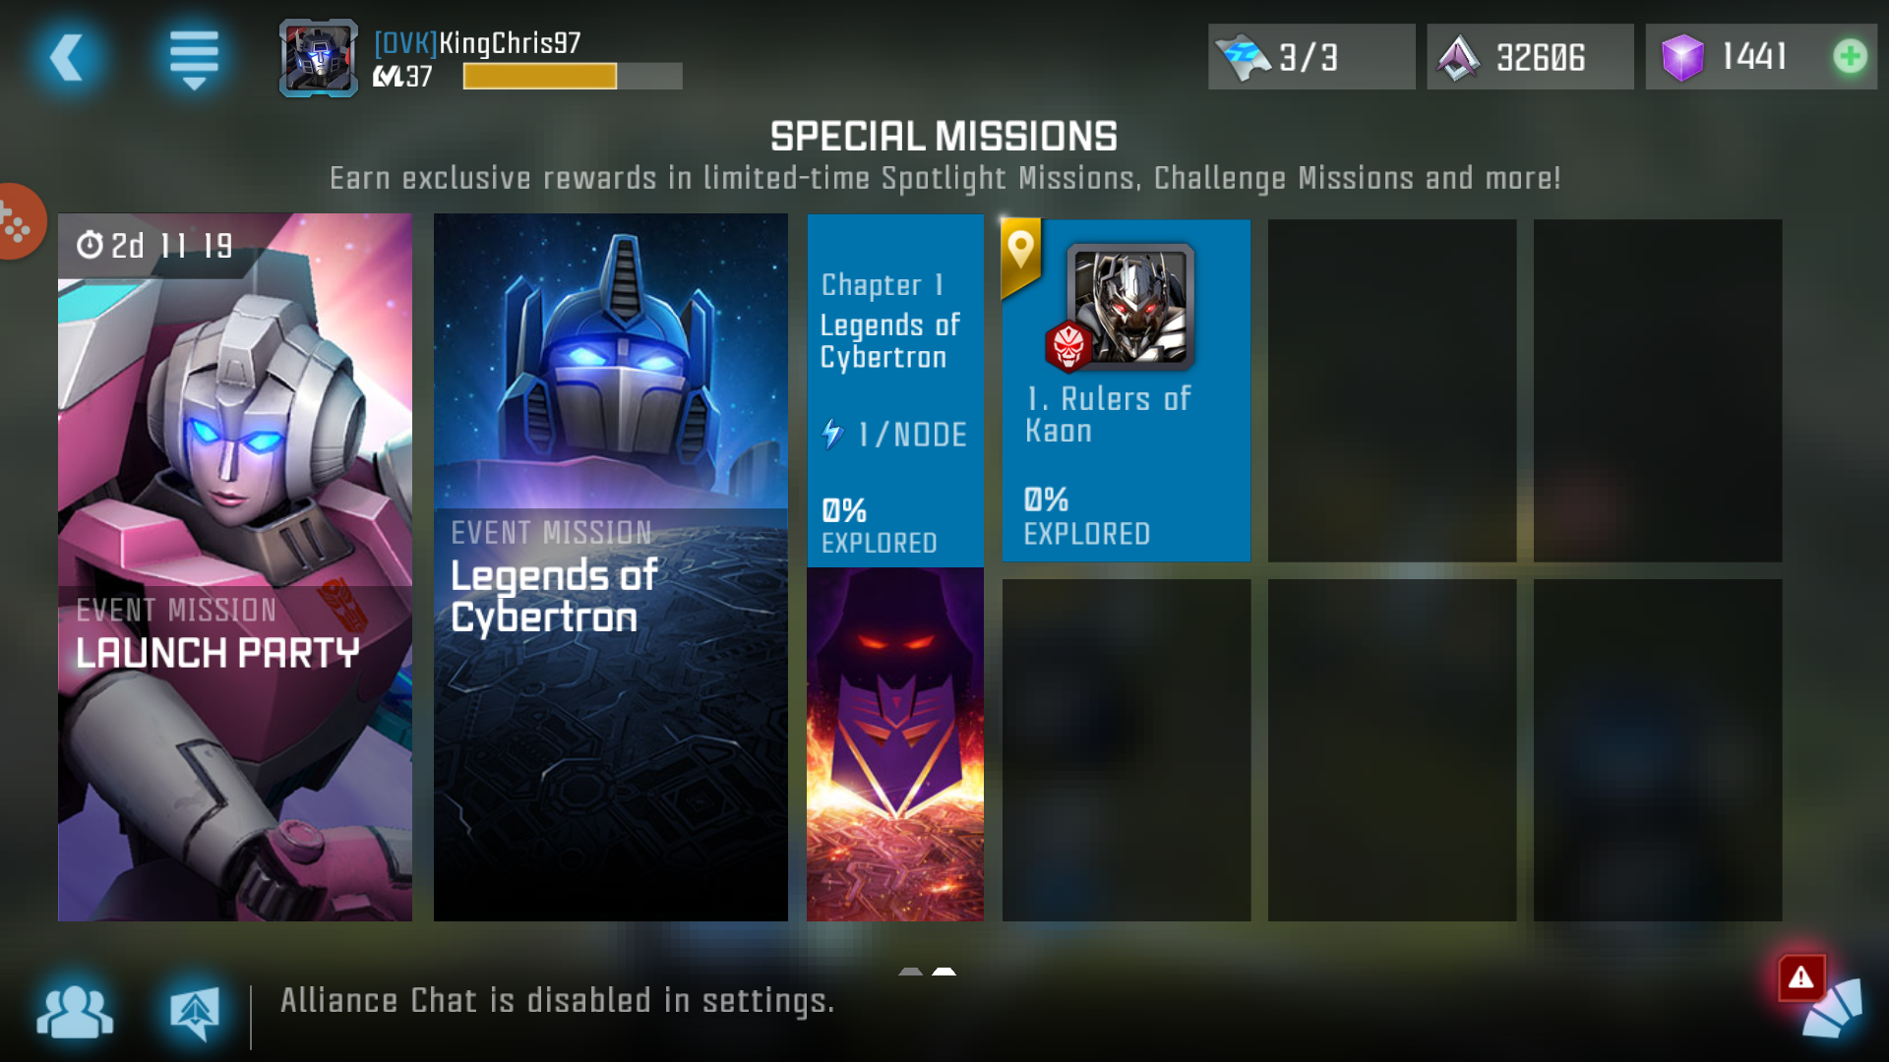Viewport: 1889px width, 1062px height.
Task: Select the Legends of Cybertron event banner
Action: (611, 567)
